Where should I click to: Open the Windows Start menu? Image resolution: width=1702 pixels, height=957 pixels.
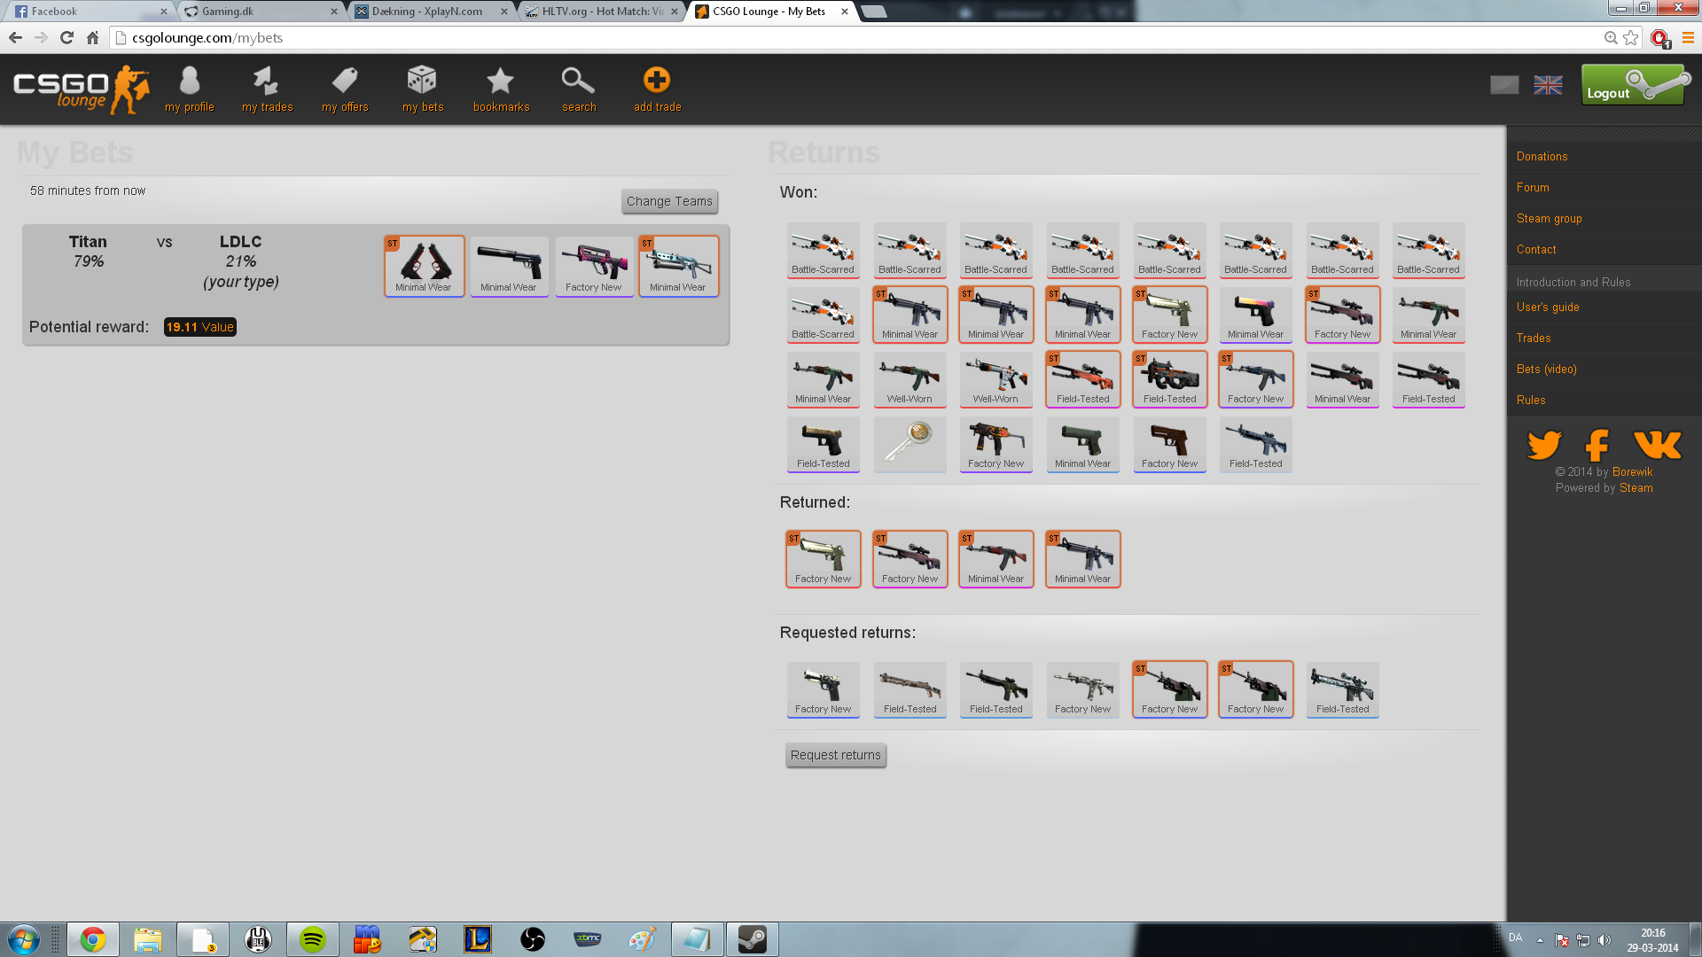(x=23, y=939)
